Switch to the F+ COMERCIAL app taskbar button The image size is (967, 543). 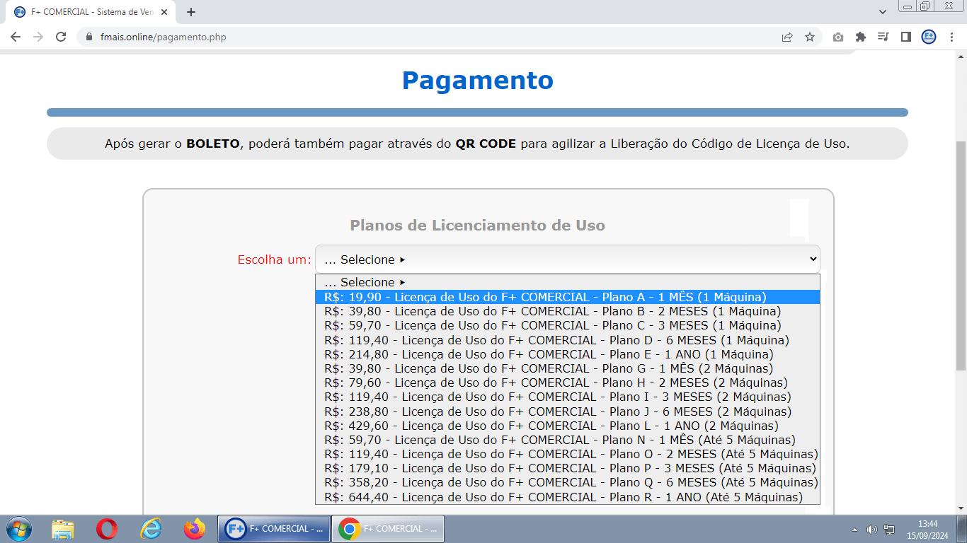(275, 529)
